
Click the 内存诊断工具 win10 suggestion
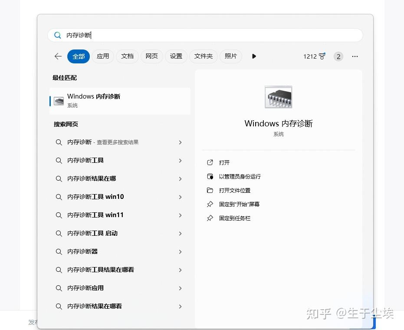[x=120, y=197]
